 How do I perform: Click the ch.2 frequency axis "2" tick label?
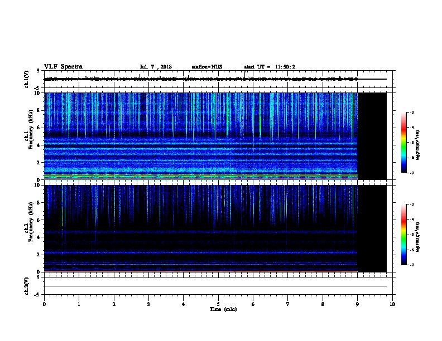tap(39, 255)
